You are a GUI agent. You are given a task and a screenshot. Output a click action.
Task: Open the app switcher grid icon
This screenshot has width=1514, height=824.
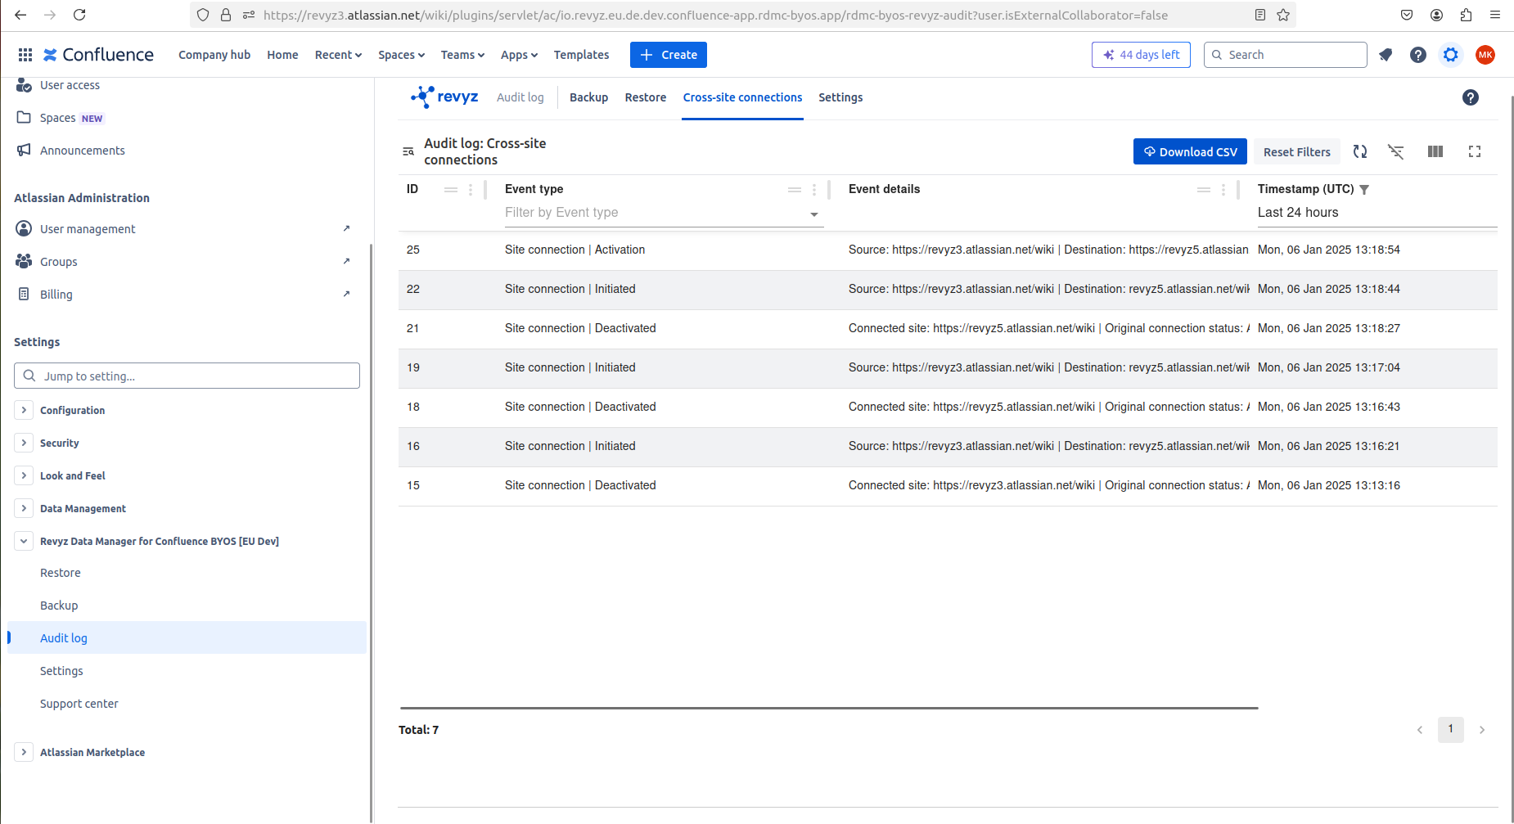tap(25, 55)
